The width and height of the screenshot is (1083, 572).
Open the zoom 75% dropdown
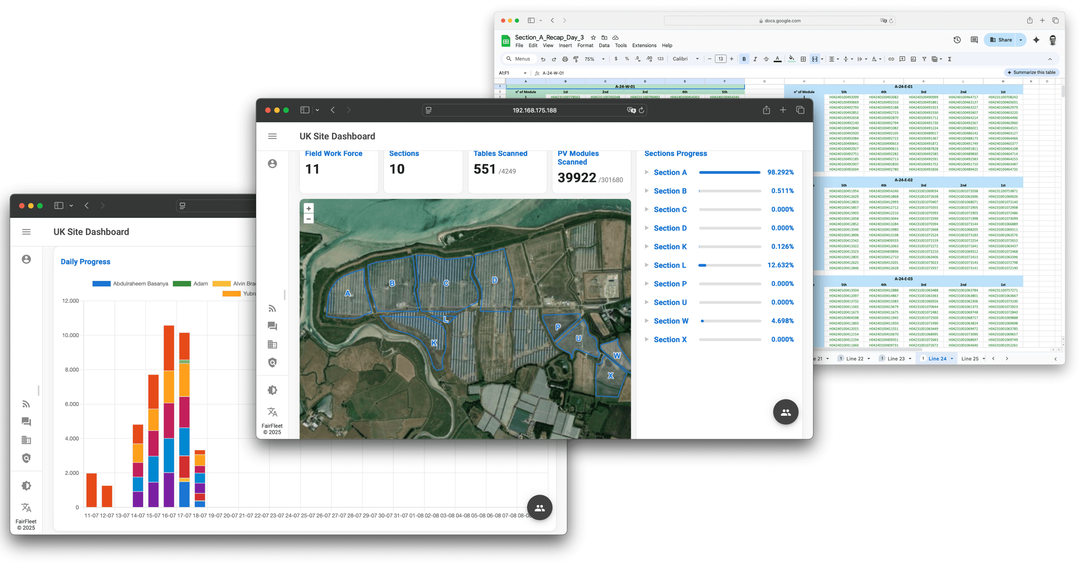tap(594, 59)
